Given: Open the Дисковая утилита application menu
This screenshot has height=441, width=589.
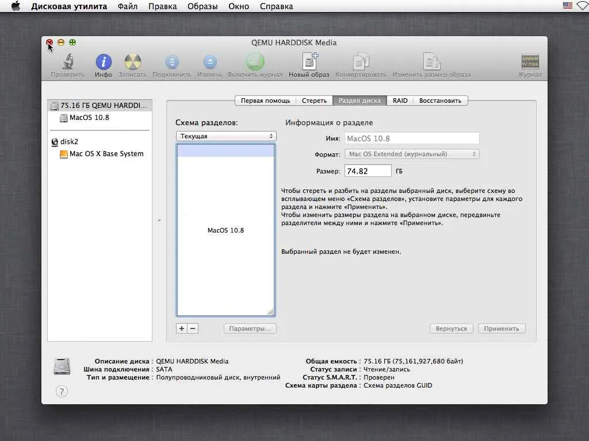Looking at the screenshot, I should (69, 6).
